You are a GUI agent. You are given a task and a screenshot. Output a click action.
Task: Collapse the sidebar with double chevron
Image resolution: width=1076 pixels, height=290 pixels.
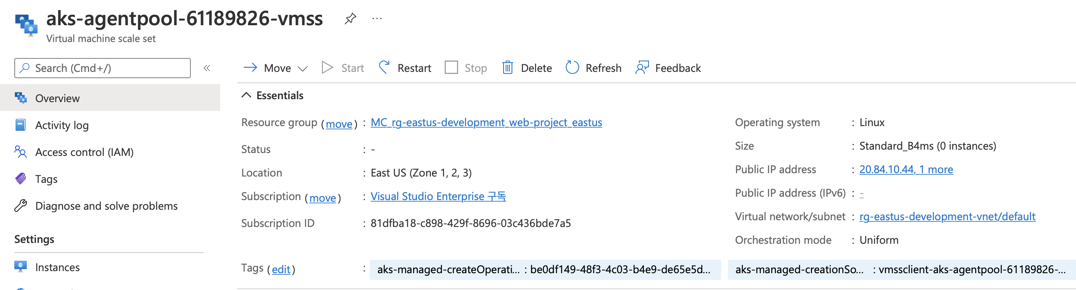(x=207, y=68)
